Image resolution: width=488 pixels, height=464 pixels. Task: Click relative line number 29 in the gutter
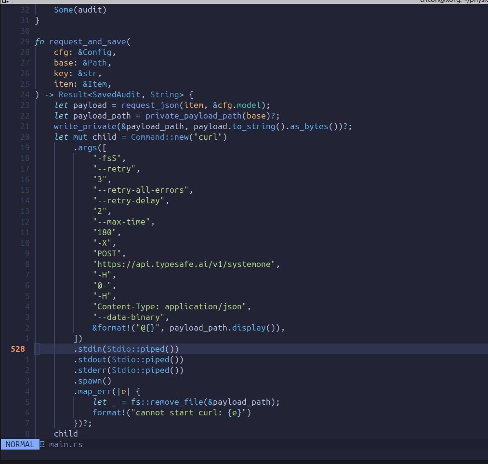coord(25,42)
